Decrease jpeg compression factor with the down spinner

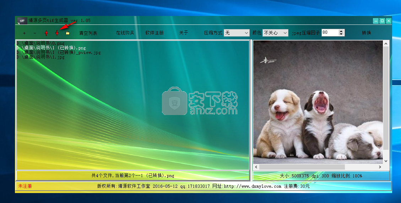coord(341,34)
